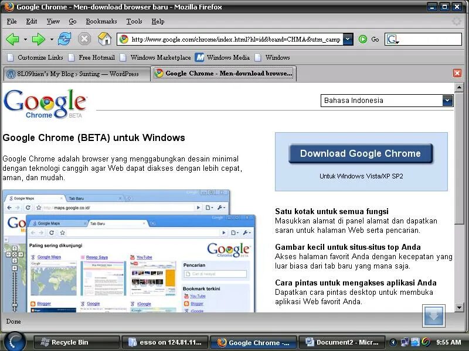Click the heading Satu kotak untuk semua fungsi
469x351 pixels.
[x=332, y=212]
